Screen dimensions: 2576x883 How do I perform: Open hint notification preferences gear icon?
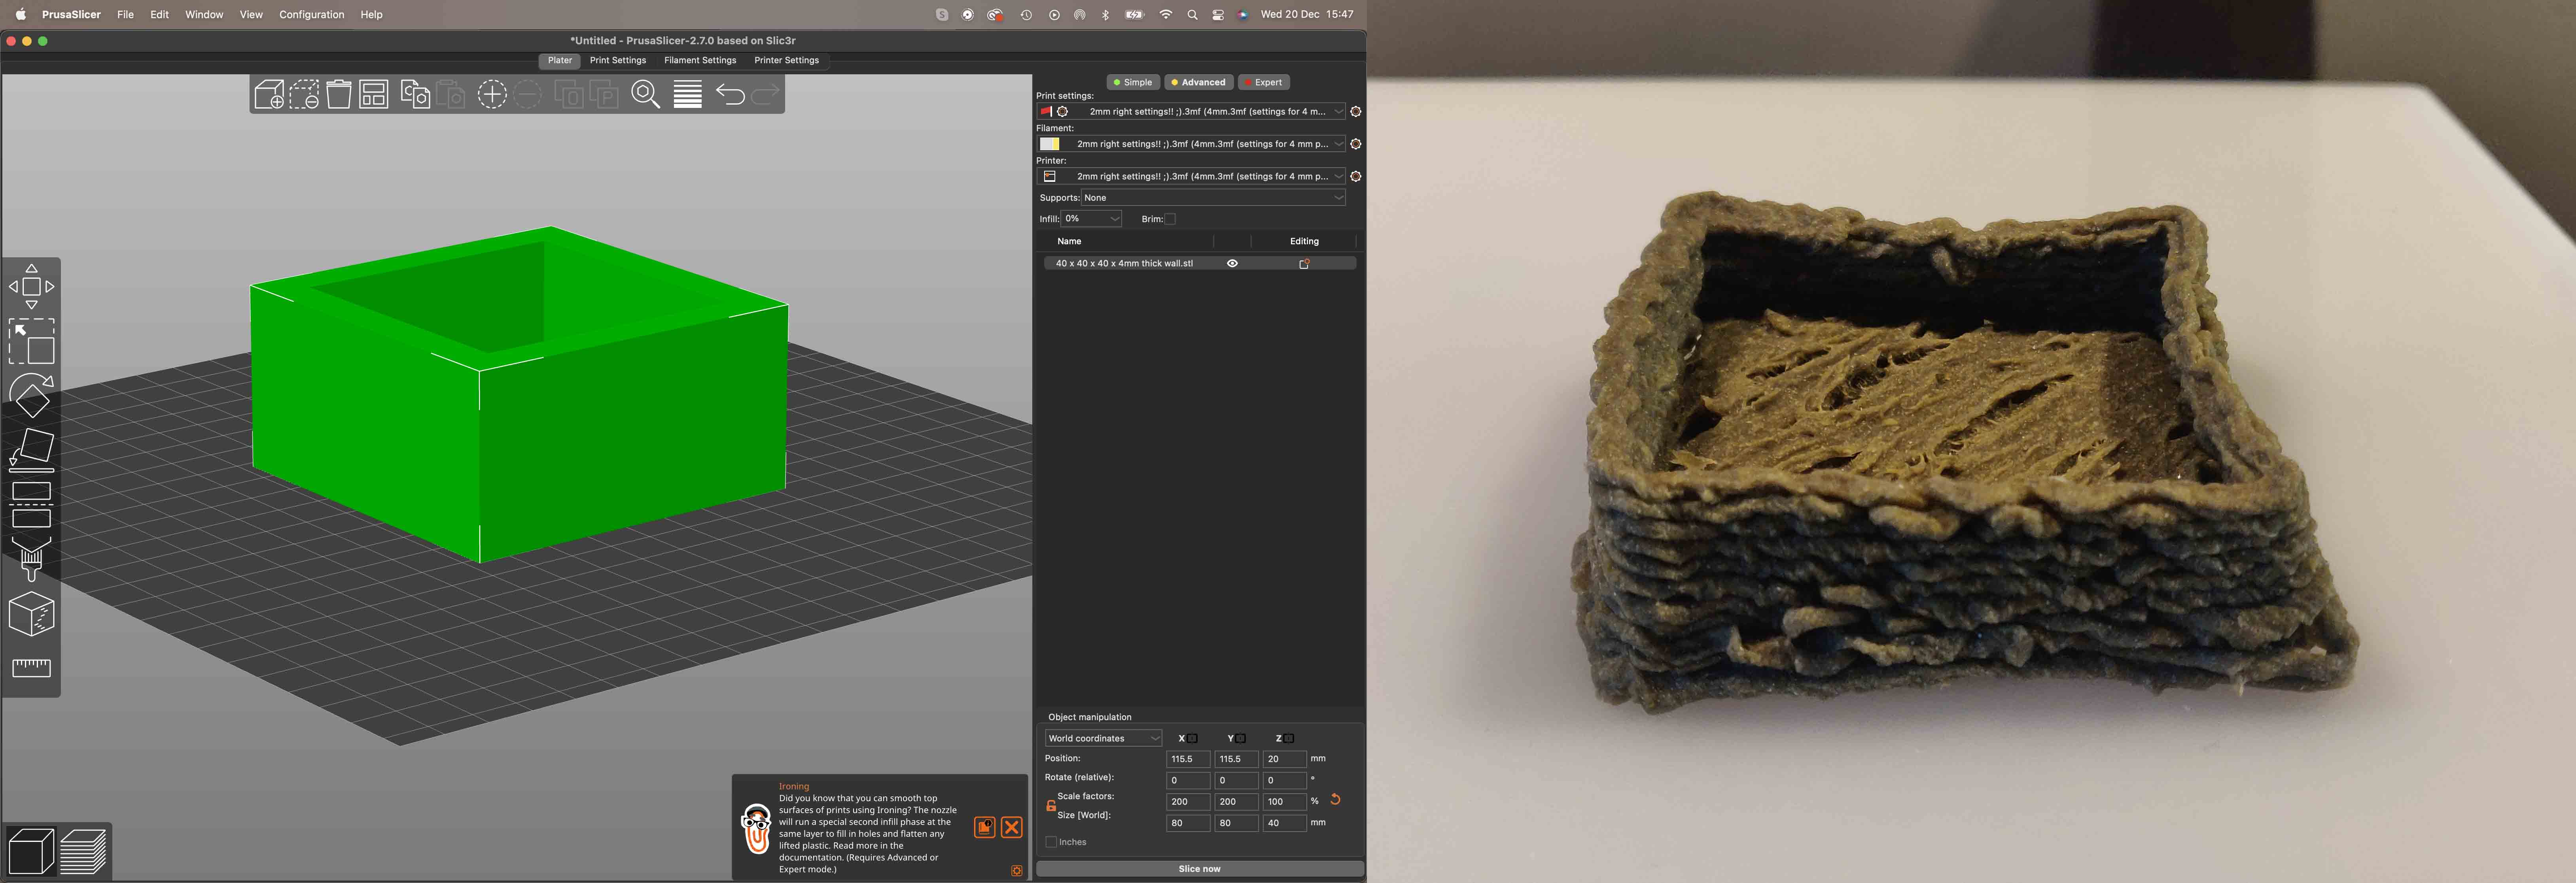[1017, 871]
